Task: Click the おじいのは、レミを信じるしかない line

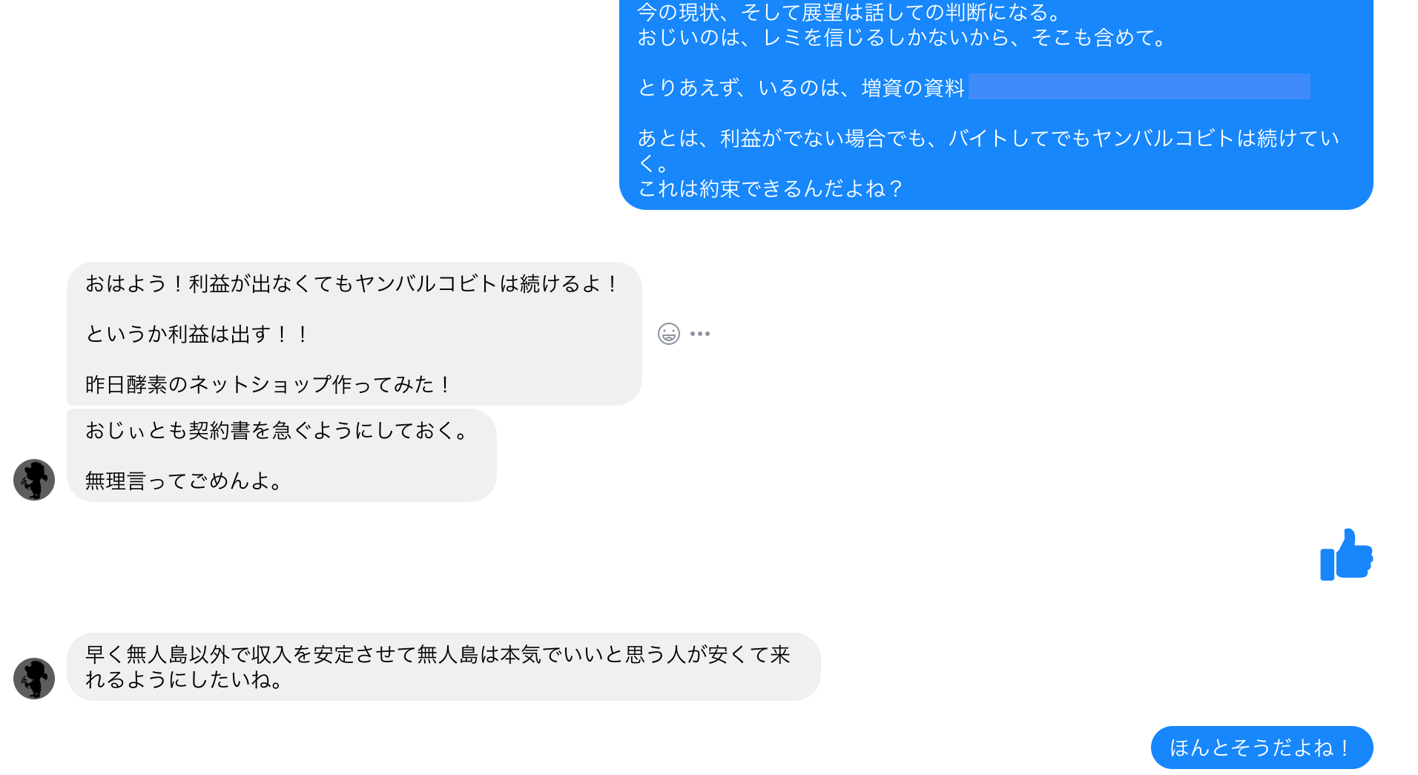Action: [903, 38]
